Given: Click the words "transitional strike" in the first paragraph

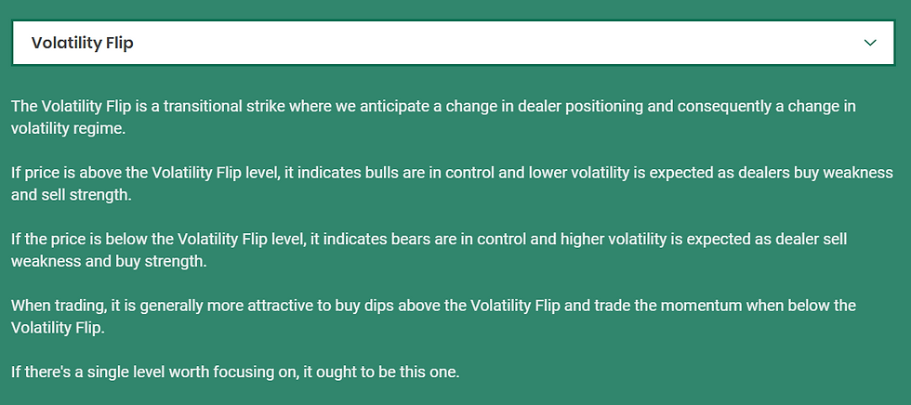Looking at the screenshot, I should (224, 107).
